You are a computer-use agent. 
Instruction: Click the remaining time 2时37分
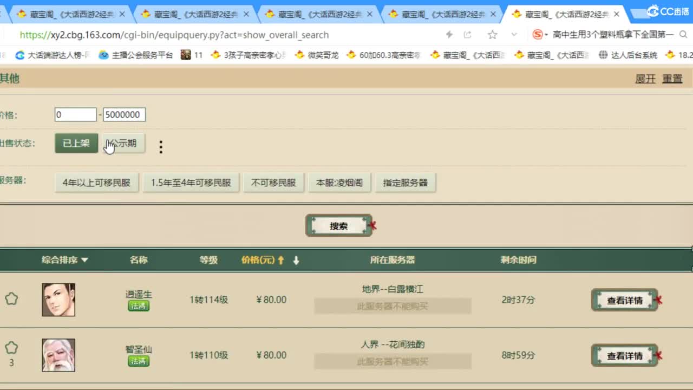pos(518,300)
